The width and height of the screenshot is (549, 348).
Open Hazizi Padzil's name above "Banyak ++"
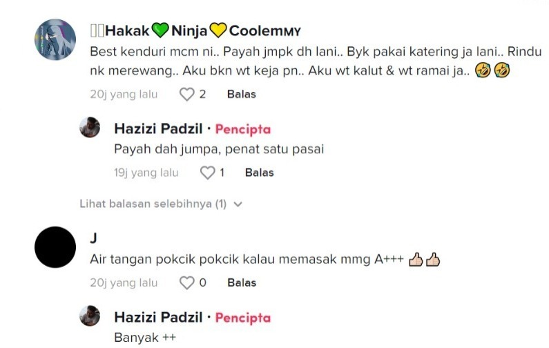point(158,318)
